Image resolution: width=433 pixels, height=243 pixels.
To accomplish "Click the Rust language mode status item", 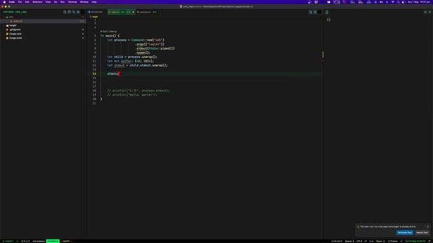I will [x=371, y=242].
